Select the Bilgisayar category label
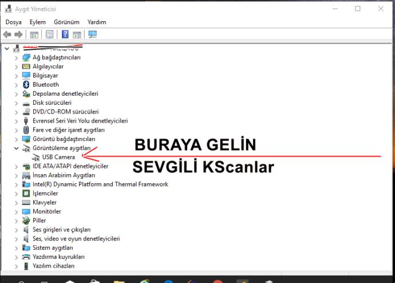The width and height of the screenshot is (395, 283). pyautogui.click(x=45, y=76)
